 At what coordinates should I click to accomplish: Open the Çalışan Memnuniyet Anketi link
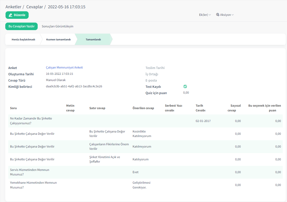(x=64, y=68)
